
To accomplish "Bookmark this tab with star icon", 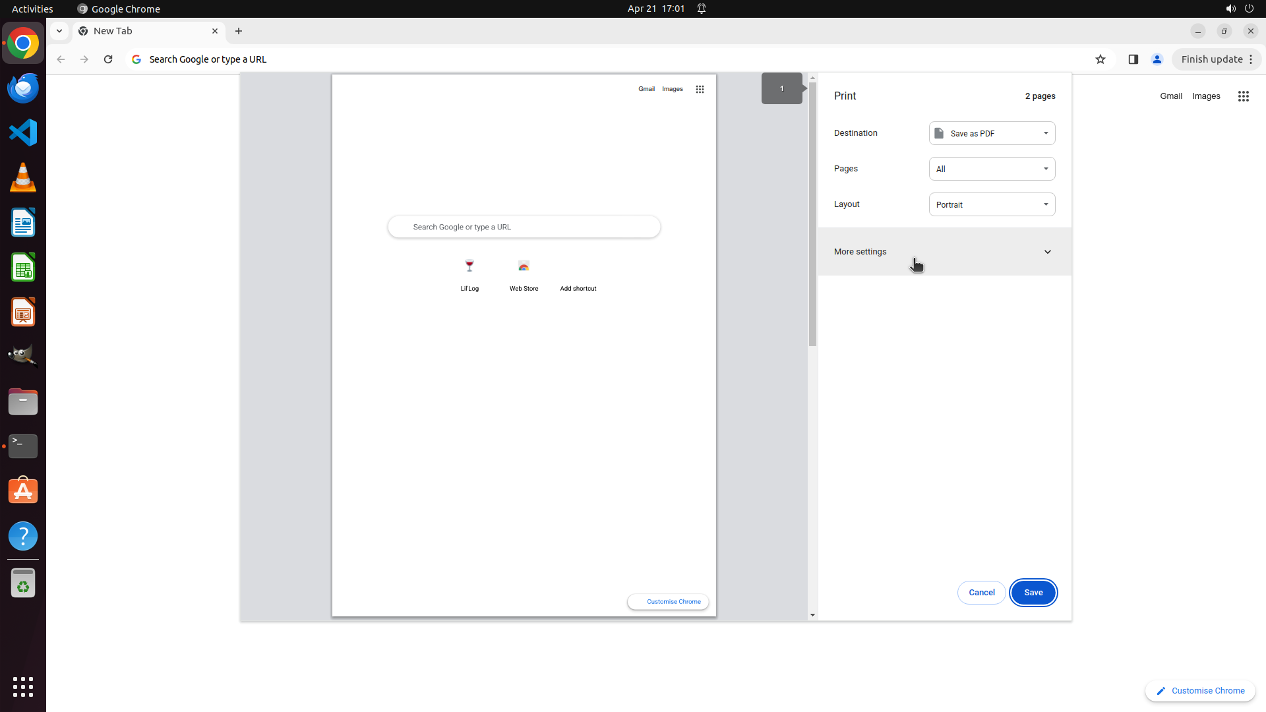I will pyautogui.click(x=1100, y=59).
